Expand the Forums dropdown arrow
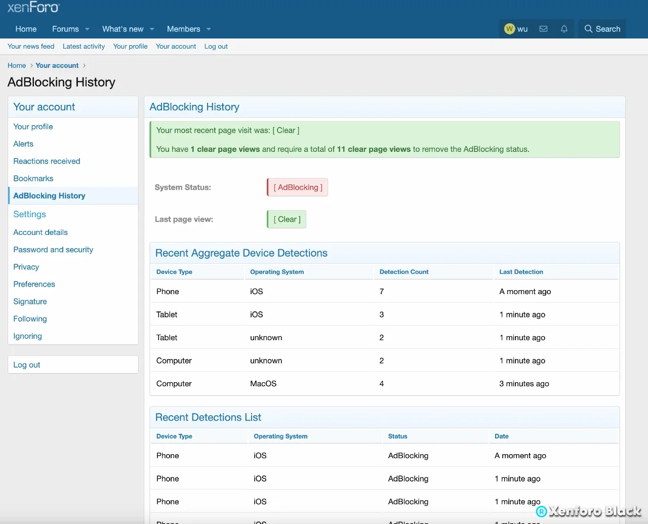648x524 pixels. coord(87,29)
